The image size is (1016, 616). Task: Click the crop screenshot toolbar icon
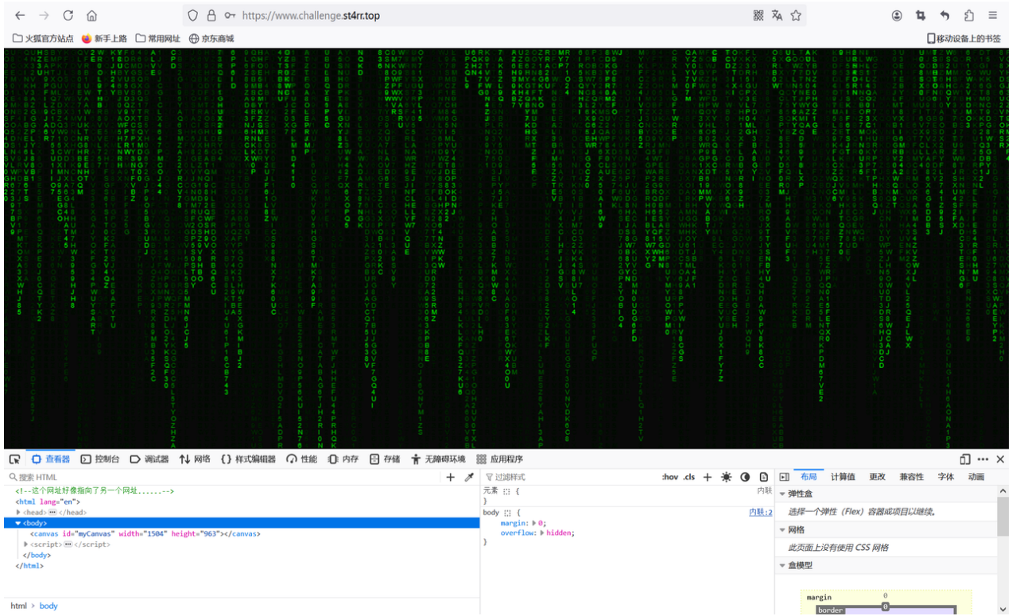coord(921,15)
